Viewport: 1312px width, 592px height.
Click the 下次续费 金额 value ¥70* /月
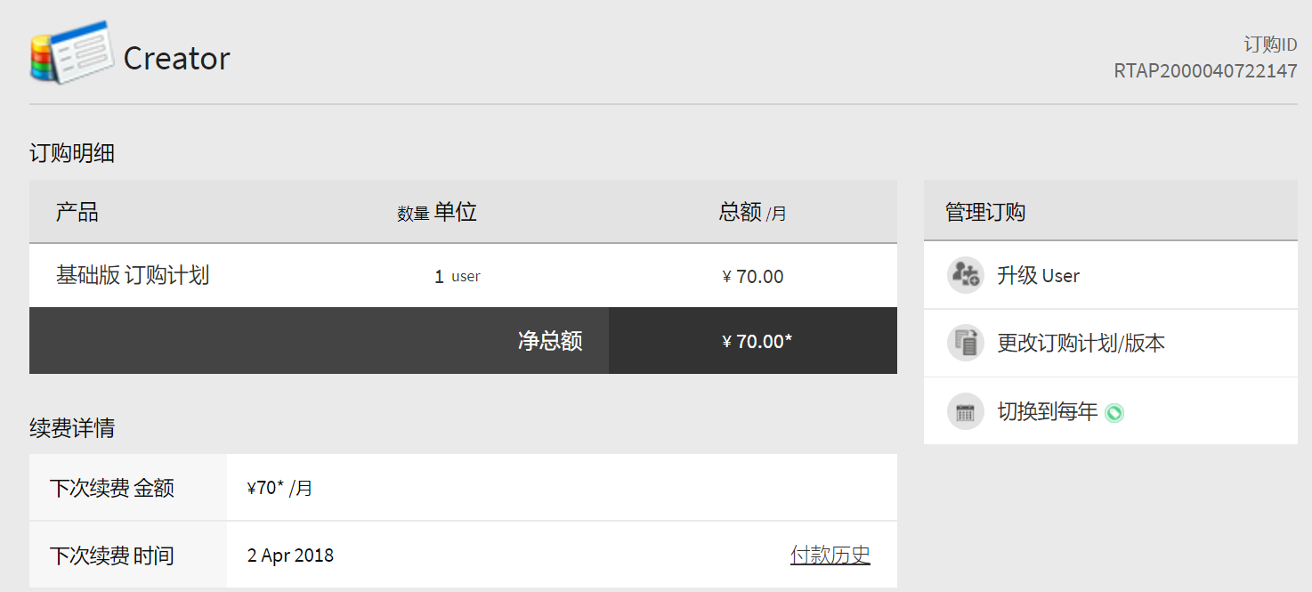pos(279,488)
